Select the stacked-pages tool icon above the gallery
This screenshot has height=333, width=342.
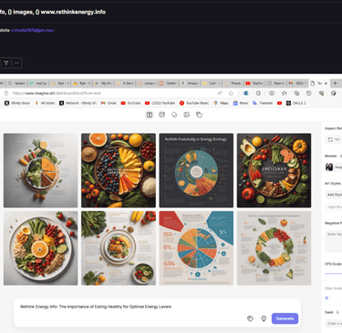pyautogui.click(x=199, y=115)
